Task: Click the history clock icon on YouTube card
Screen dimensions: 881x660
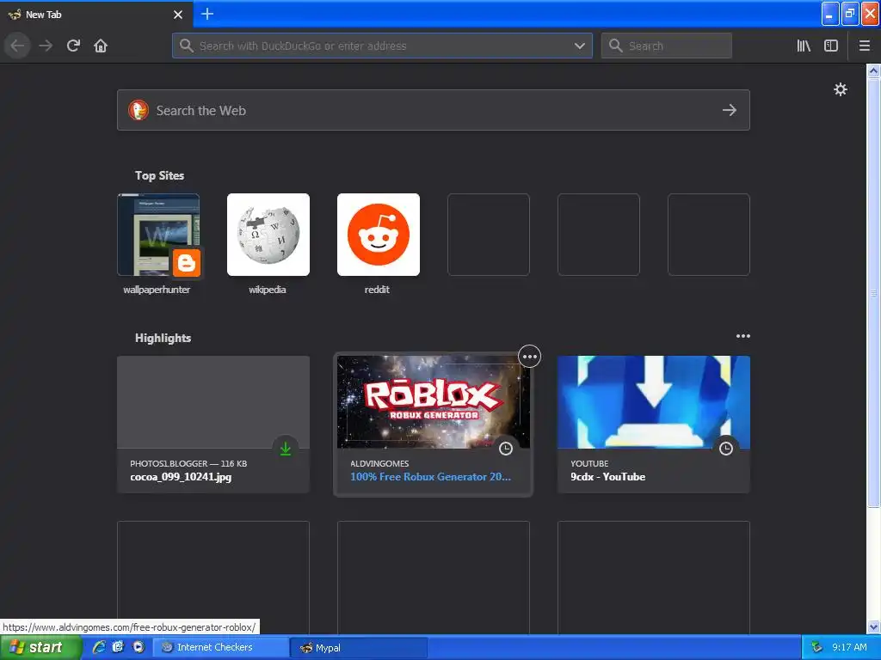Action: pyautogui.click(x=726, y=449)
